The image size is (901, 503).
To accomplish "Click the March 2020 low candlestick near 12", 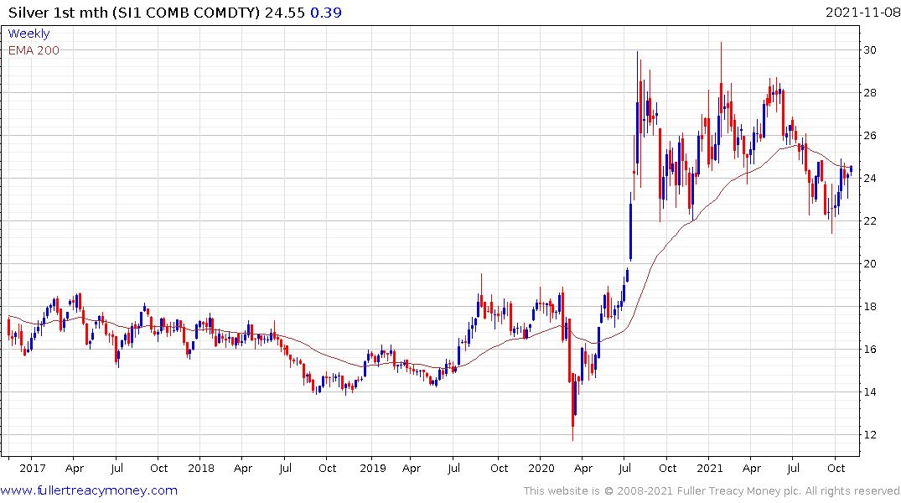I will tap(573, 407).
